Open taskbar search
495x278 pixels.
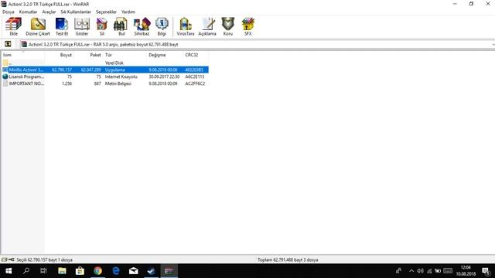pyautogui.click(x=26, y=271)
